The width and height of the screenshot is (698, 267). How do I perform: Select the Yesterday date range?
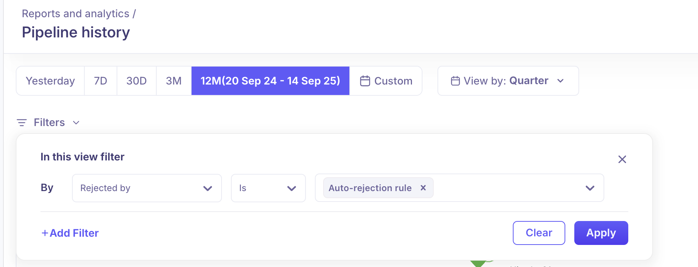50,80
